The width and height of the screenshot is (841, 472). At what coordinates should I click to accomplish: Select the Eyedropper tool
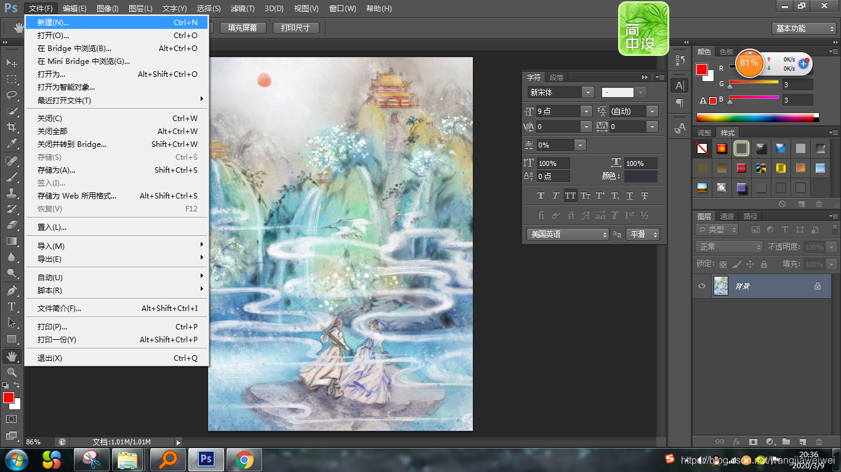(12, 143)
